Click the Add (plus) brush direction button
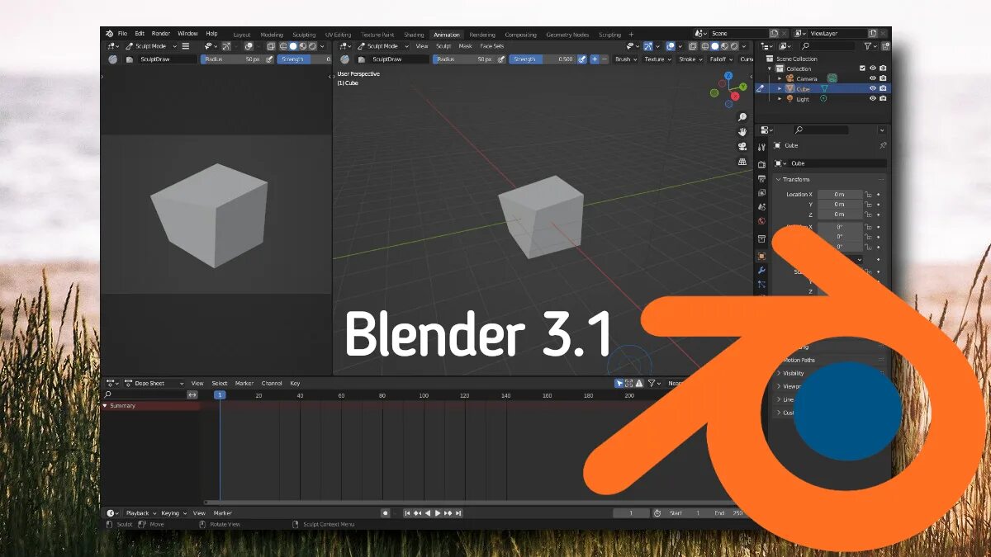The height and width of the screenshot is (557, 991). 595,59
